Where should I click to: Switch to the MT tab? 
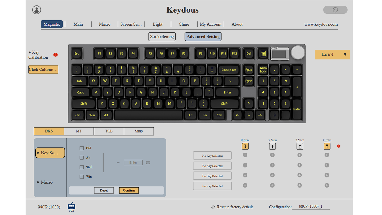[x=79, y=131]
